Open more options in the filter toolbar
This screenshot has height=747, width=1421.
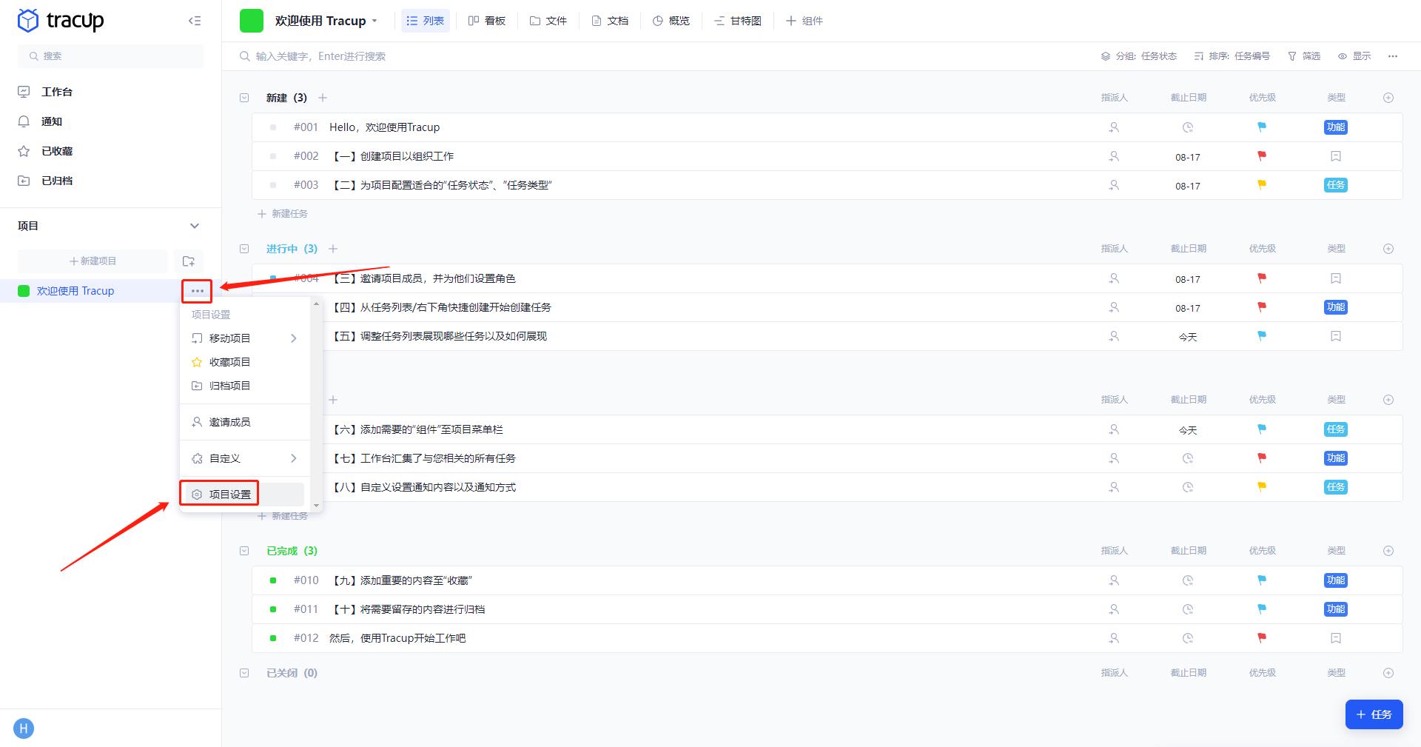tap(1392, 56)
